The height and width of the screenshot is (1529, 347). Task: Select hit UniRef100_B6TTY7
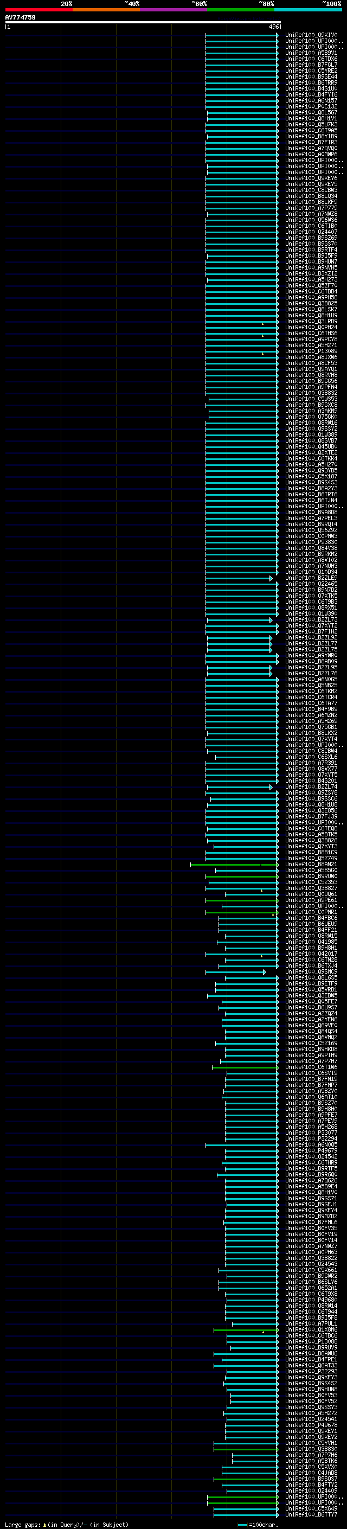311,1515
